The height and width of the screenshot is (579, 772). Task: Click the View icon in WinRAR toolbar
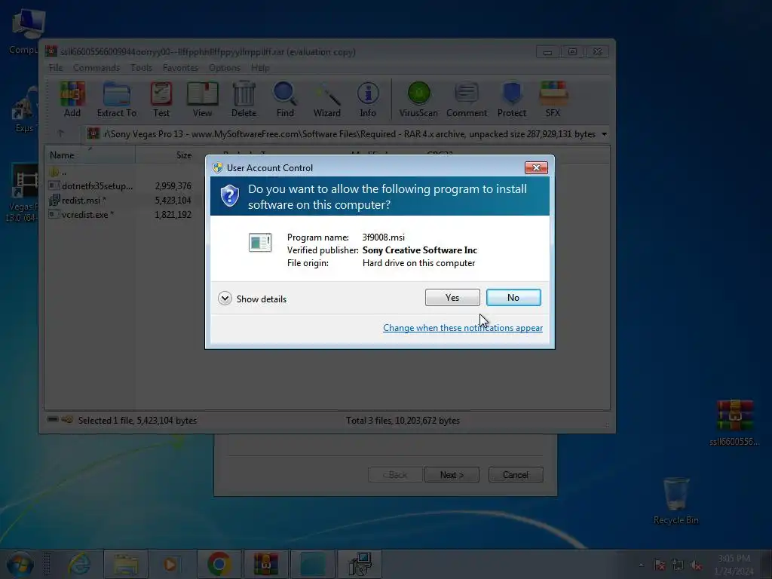click(202, 100)
